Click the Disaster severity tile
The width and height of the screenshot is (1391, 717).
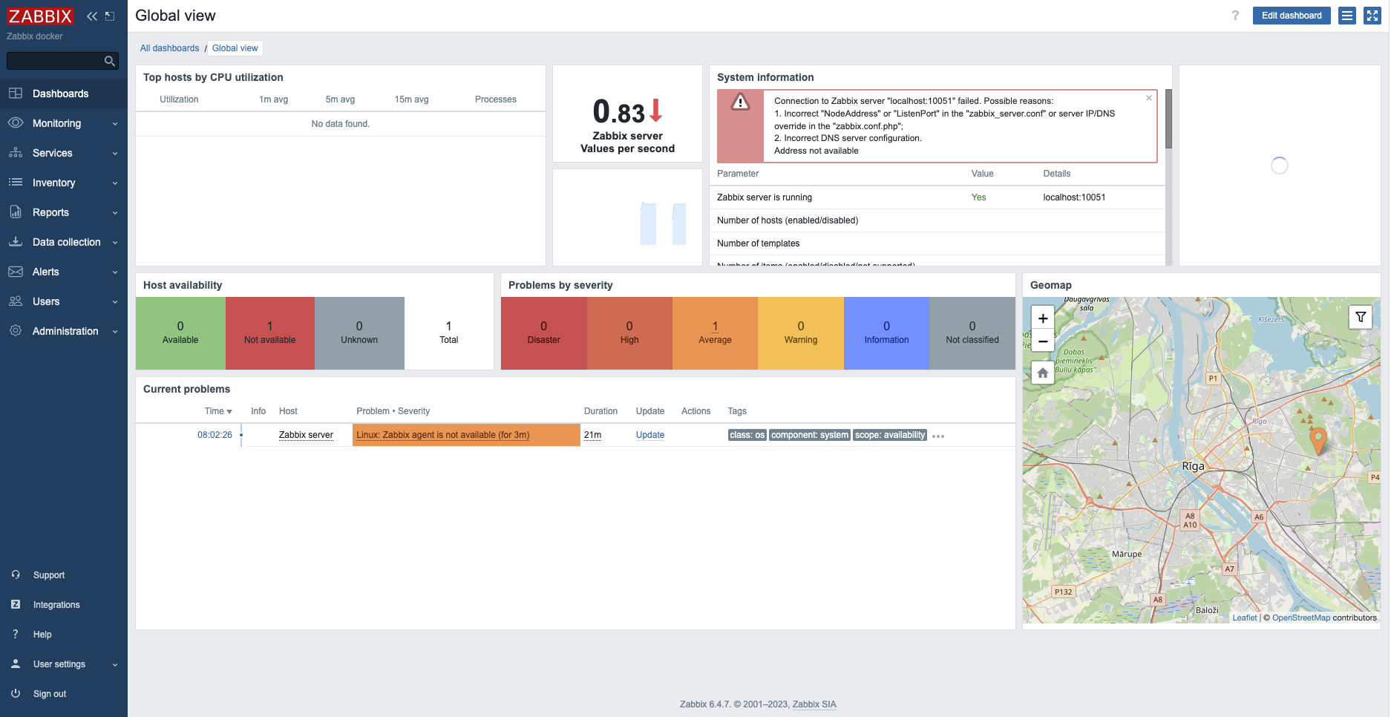(544, 333)
